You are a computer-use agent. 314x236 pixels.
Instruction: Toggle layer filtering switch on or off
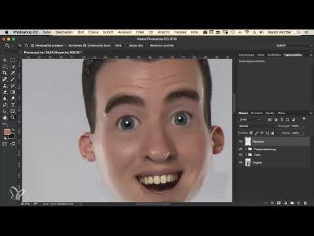point(304,119)
